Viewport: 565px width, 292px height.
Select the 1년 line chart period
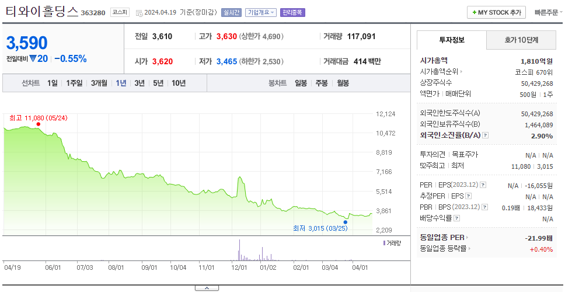point(121,84)
